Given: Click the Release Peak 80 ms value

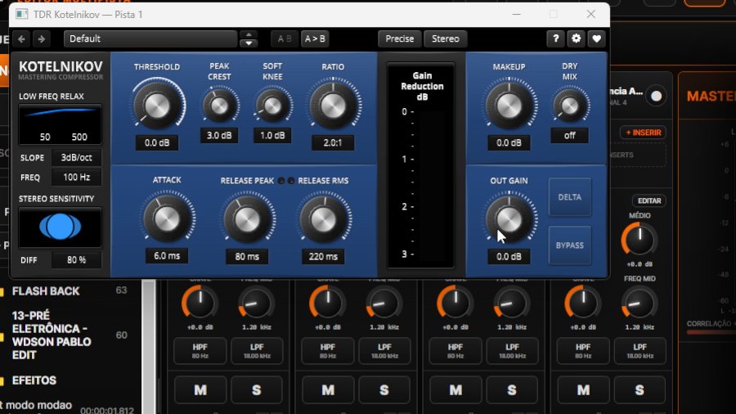Looking at the screenshot, I should [247, 256].
